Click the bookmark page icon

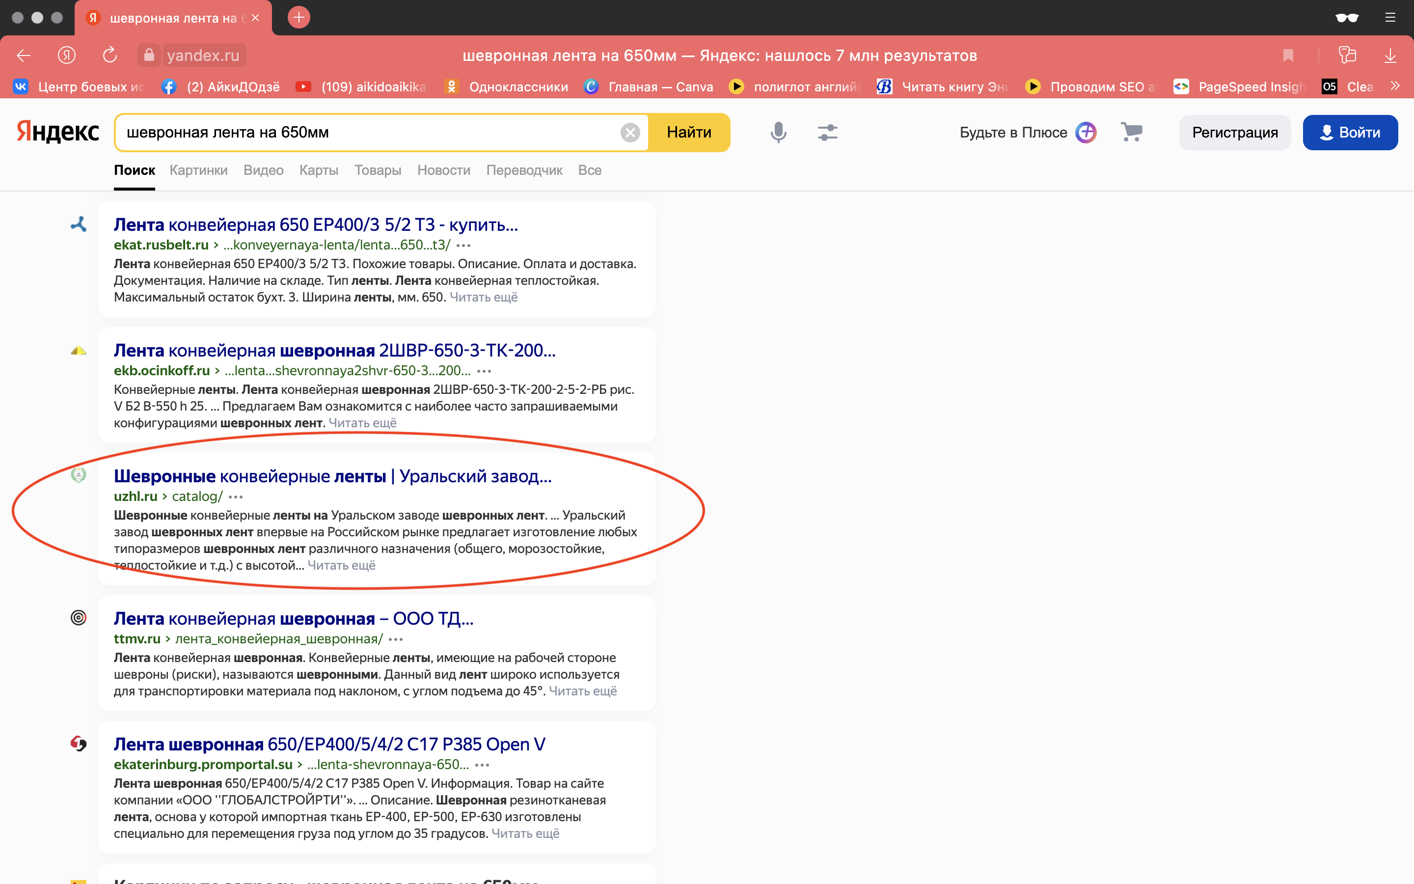(x=1288, y=55)
